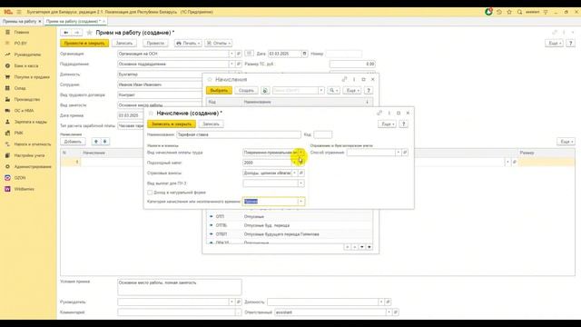Move accrual row up arrow
Screen dimensions: 581x327
(x=96, y=142)
